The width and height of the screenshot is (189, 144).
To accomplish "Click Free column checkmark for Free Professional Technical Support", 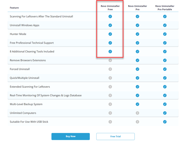I will 110,43.
